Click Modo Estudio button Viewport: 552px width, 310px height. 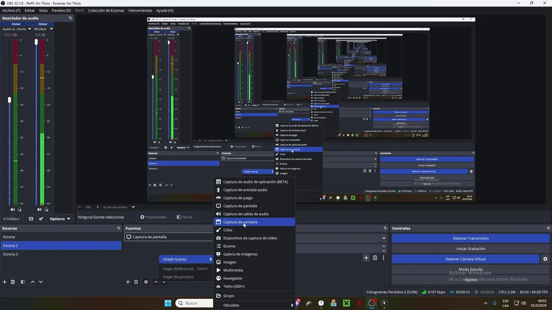tap(470, 270)
